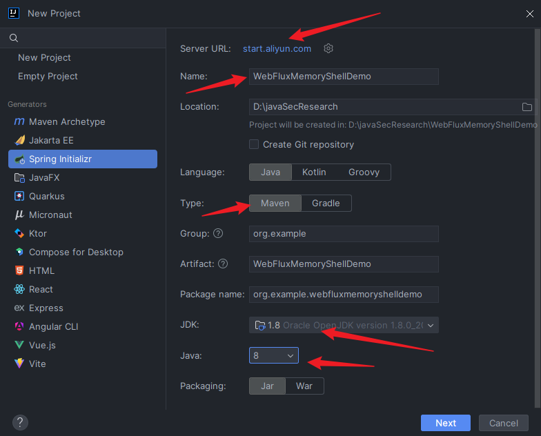Select Maven Archetype generator
541x436 pixels.
(83, 121)
